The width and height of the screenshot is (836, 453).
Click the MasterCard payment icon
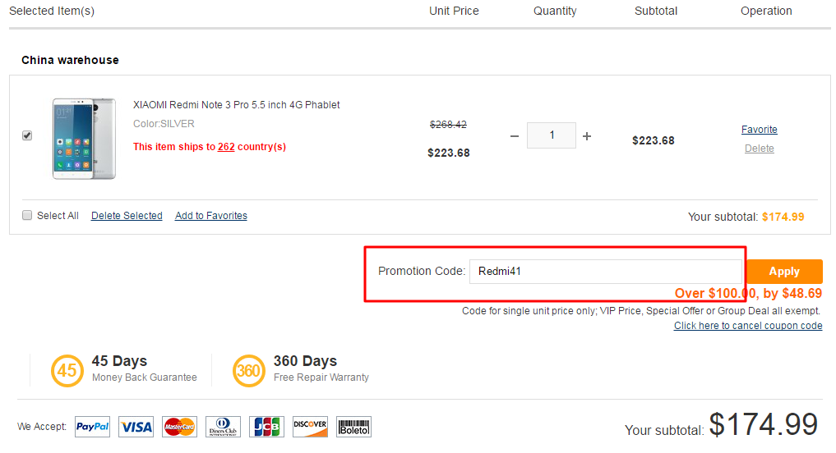pos(180,427)
